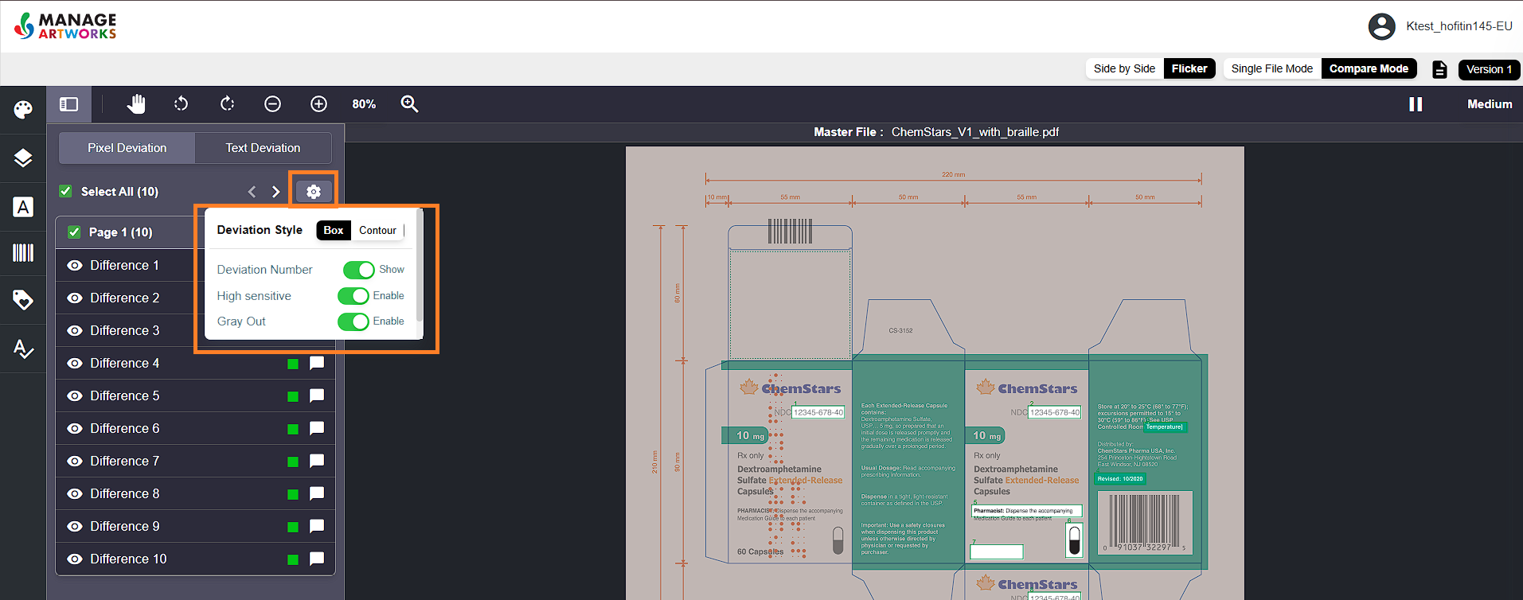The height and width of the screenshot is (600, 1523).
Task: Open the document report icon
Action: tap(1439, 69)
